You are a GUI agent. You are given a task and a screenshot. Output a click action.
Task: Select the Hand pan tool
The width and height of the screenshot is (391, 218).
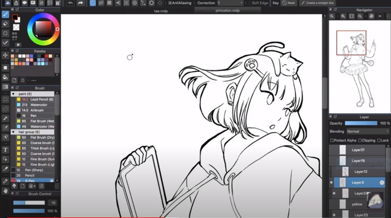pos(5,191)
